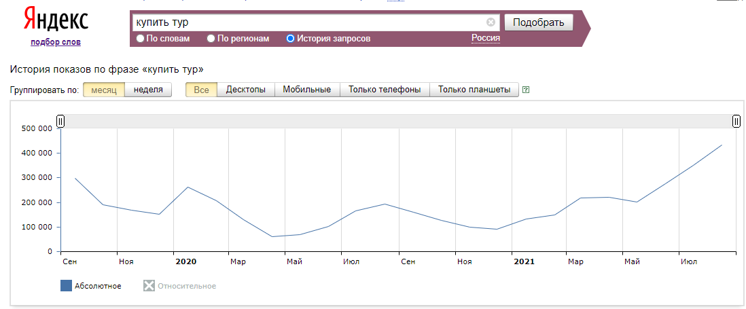The width and height of the screenshot is (746, 309).
Task: Click the История показов по фразе heading
Action: pyautogui.click(x=107, y=69)
